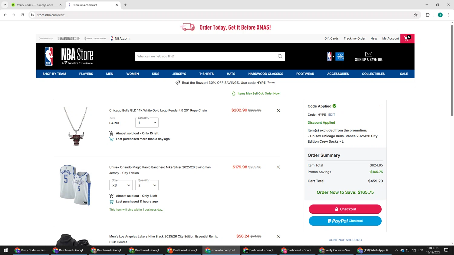Open the Paolo Banchero jersey thumbnail

click(75, 185)
